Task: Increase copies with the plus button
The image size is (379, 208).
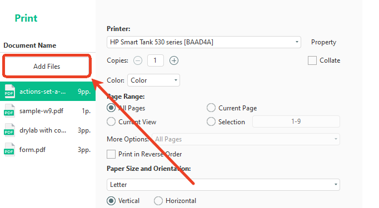Action: click(x=174, y=60)
